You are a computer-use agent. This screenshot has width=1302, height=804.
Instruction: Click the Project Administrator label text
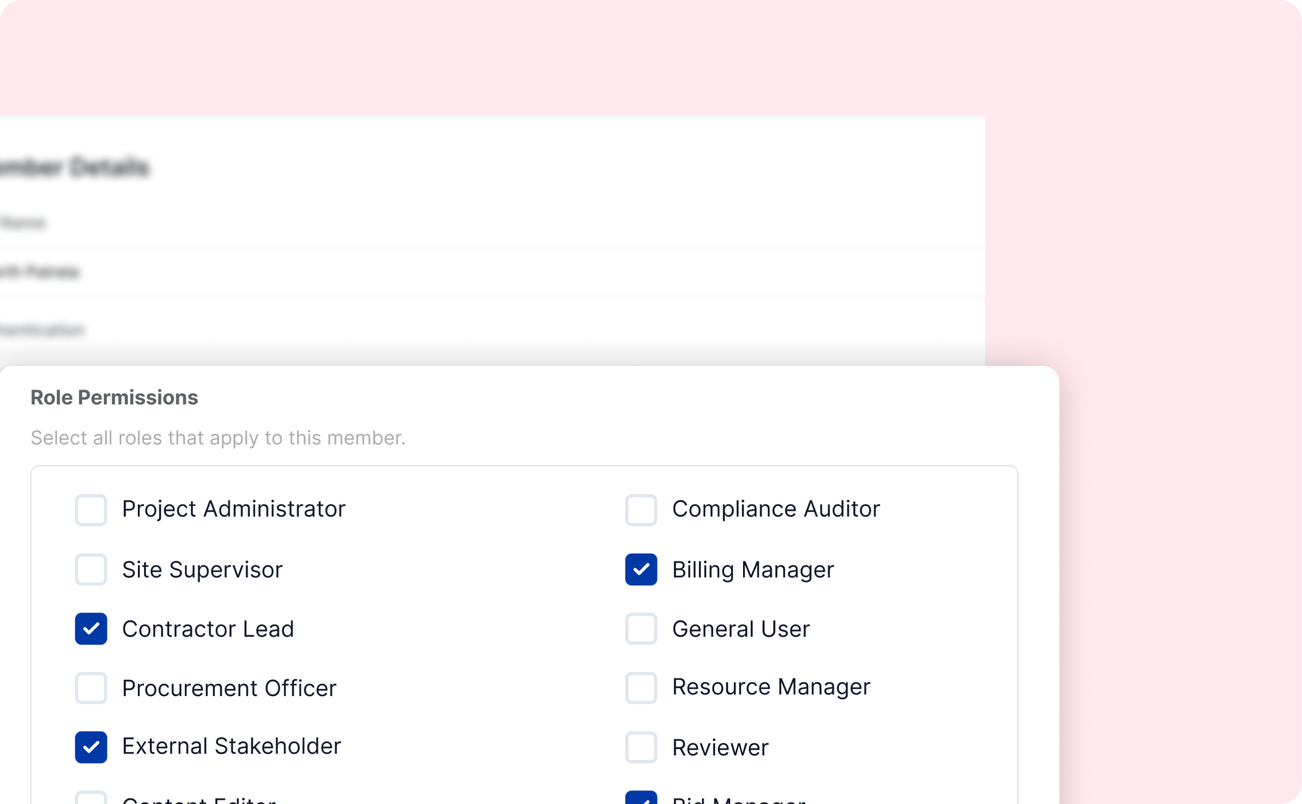[233, 509]
